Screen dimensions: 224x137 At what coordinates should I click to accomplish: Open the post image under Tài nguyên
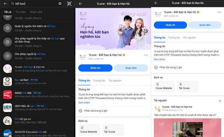point(187,128)
